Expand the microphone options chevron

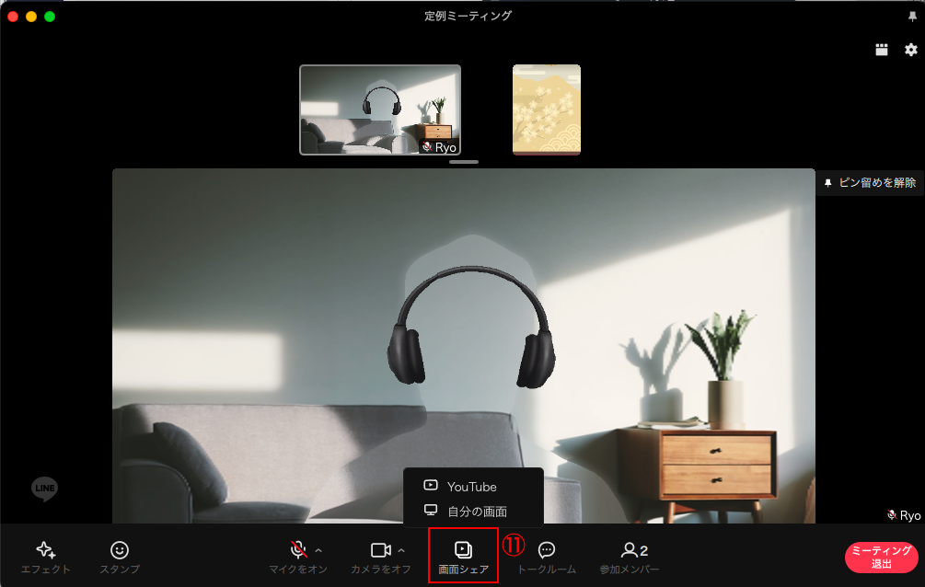click(318, 550)
